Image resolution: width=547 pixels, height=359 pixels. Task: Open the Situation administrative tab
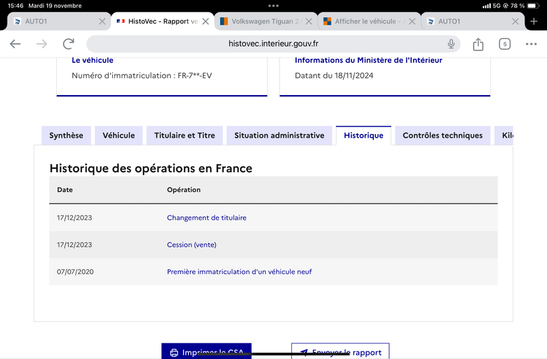click(279, 135)
